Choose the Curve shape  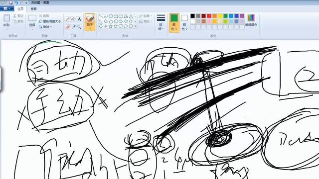106,16
